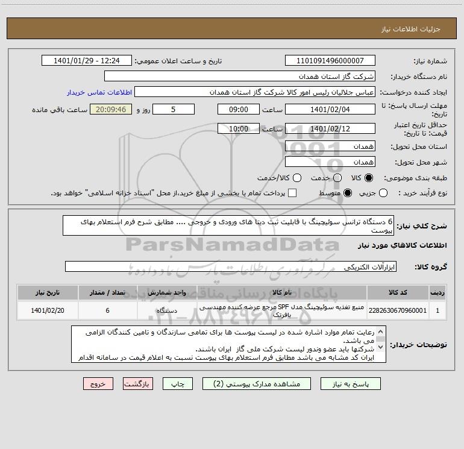Click the پاسخ به نیاز button

(x=351, y=384)
